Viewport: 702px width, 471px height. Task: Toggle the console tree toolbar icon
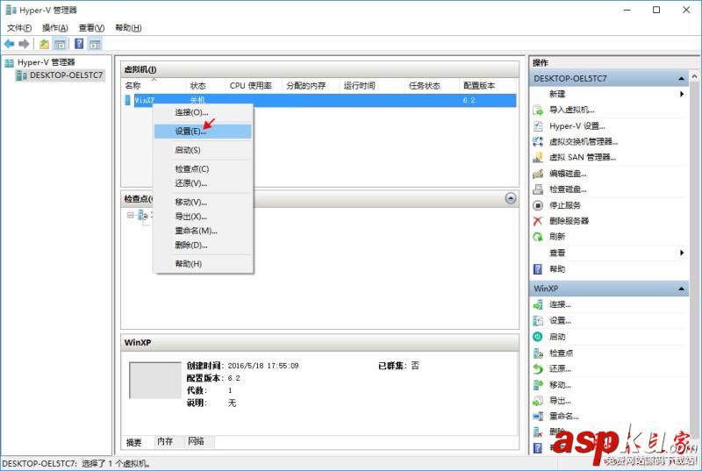[x=60, y=44]
